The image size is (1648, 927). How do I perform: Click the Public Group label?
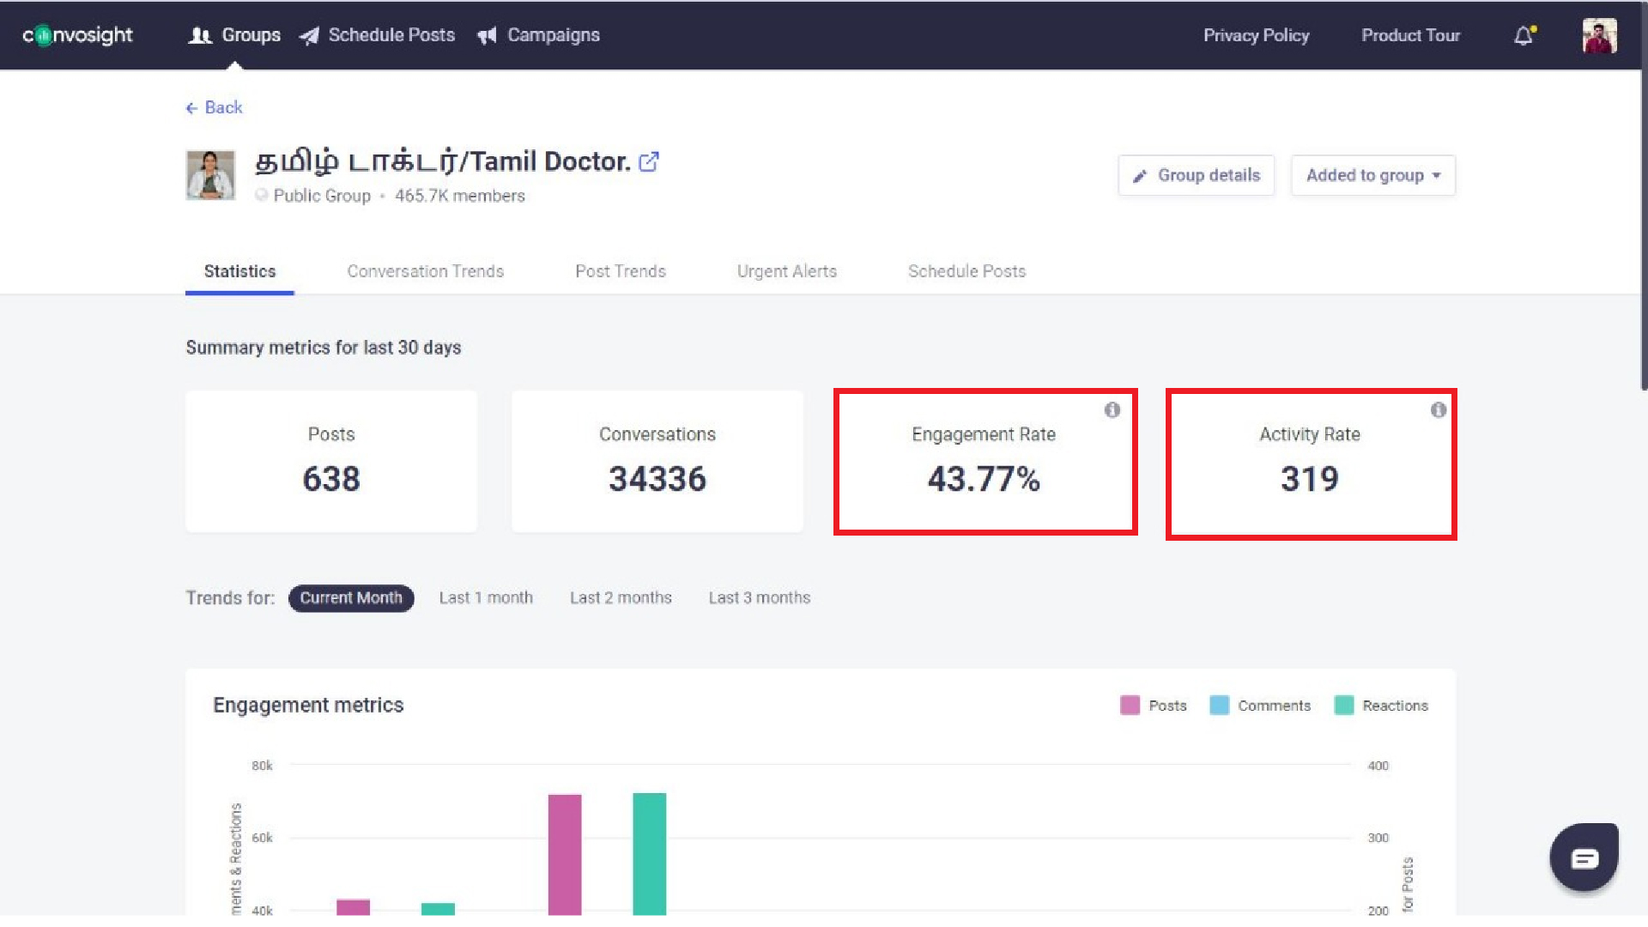click(322, 196)
